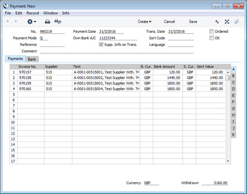Open the workflow activity zigzag icon
Image resolution: width=247 pixels, height=194 pixels.
coord(217,22)
